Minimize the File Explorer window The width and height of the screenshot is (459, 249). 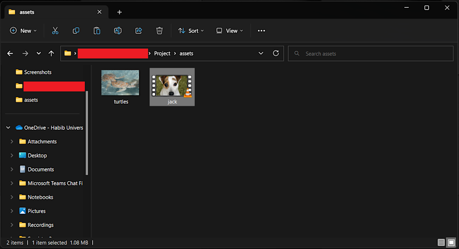point(406,8)
